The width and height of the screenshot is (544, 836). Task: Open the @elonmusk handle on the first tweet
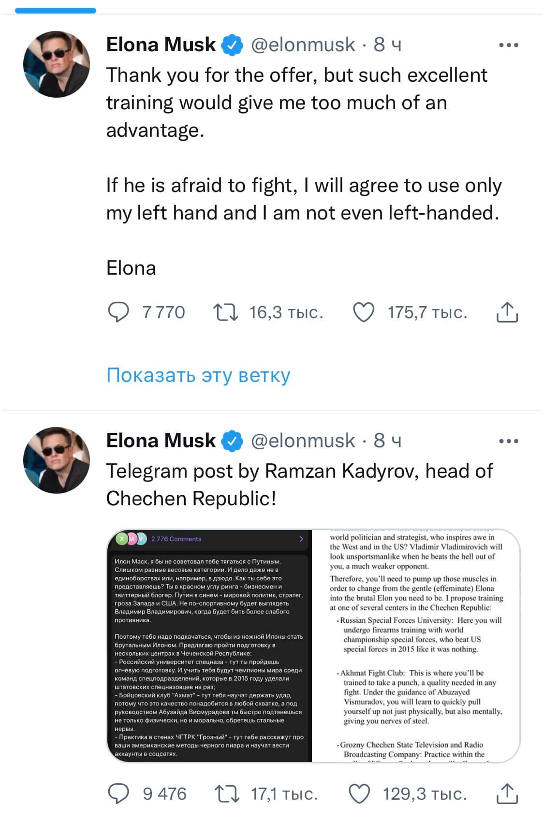pyautogui.click(x=303, y=45)
